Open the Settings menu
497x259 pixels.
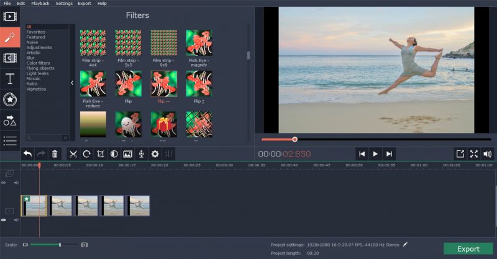pos(64,4)
